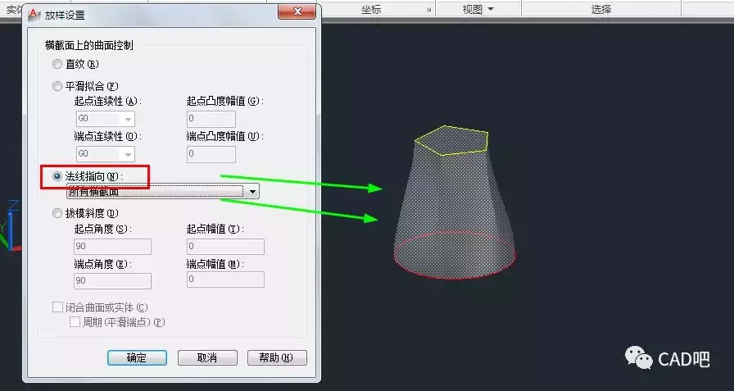This screenshot has height=391, width=734.
Task: Open the 视图 ribbon panel dropdown
Action: (x=478, y=9)
